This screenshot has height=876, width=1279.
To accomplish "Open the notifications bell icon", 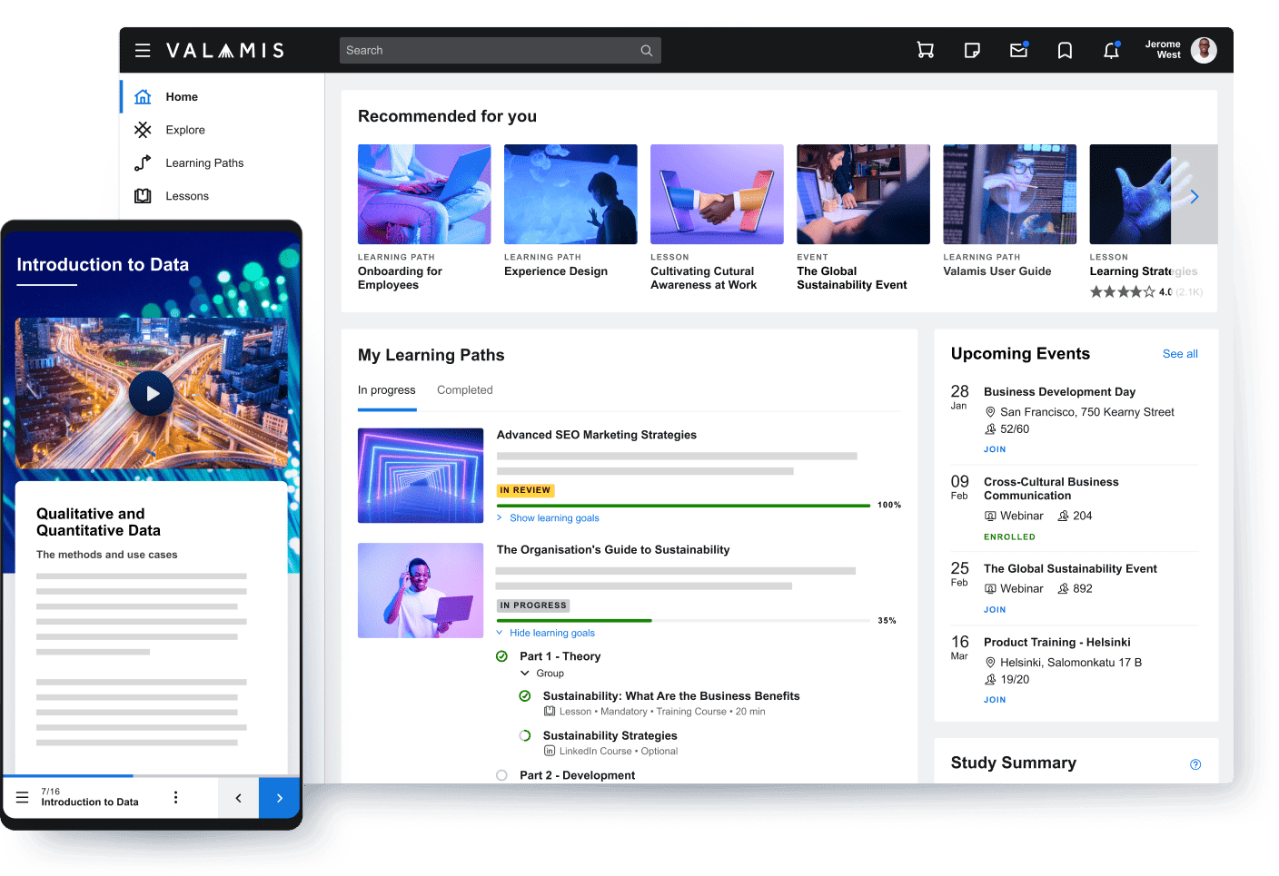I will 1111,50.
